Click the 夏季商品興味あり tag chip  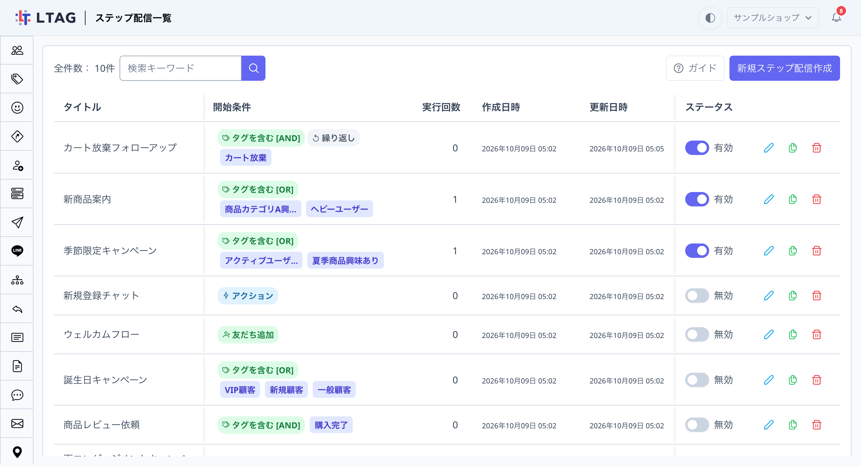point(345,261)
